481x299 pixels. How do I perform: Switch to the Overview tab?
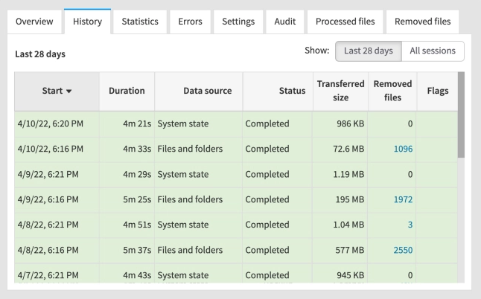click(34, 22)
